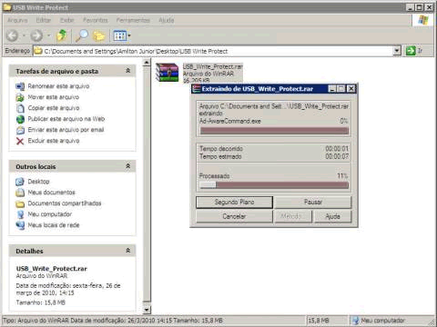The image size is (437, 327).
Task: Click the sidebar scroll down arrow
Action: tap(147, 310)
